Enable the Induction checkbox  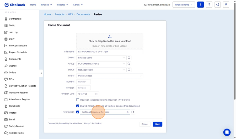pyautogui.click(x=78, y=100)
